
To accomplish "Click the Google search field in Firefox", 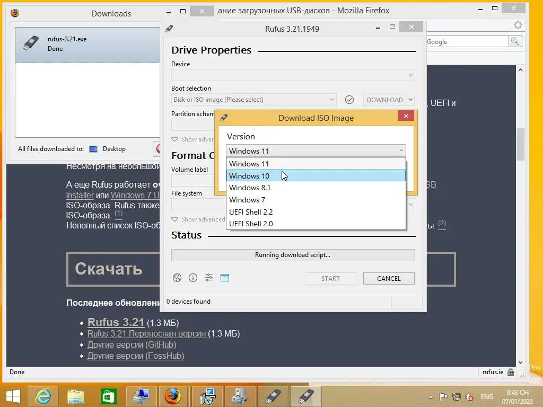I will tap(467, 41).
